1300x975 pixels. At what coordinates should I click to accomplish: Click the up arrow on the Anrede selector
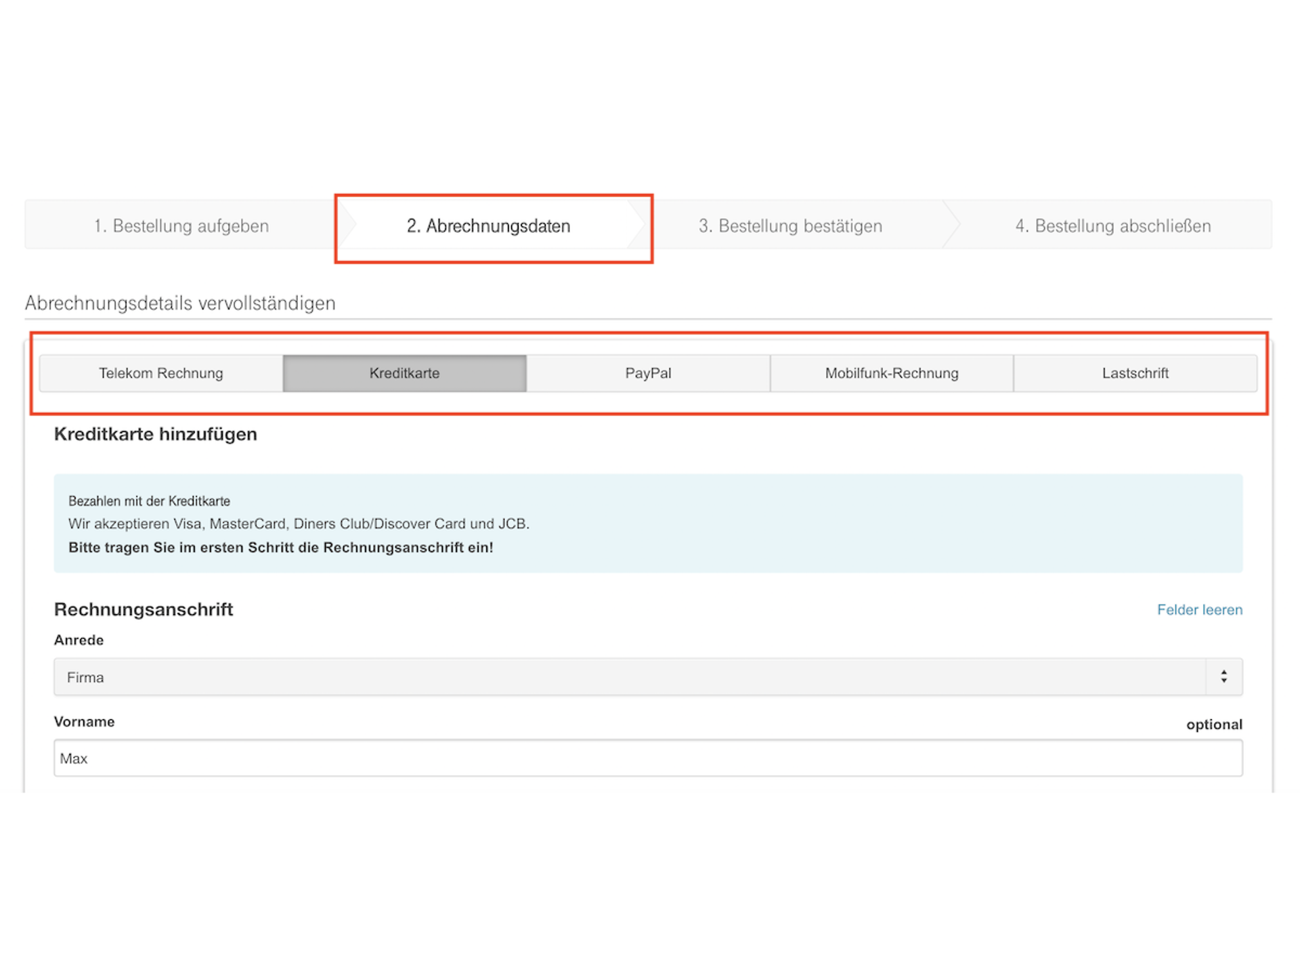[1224, 671]
